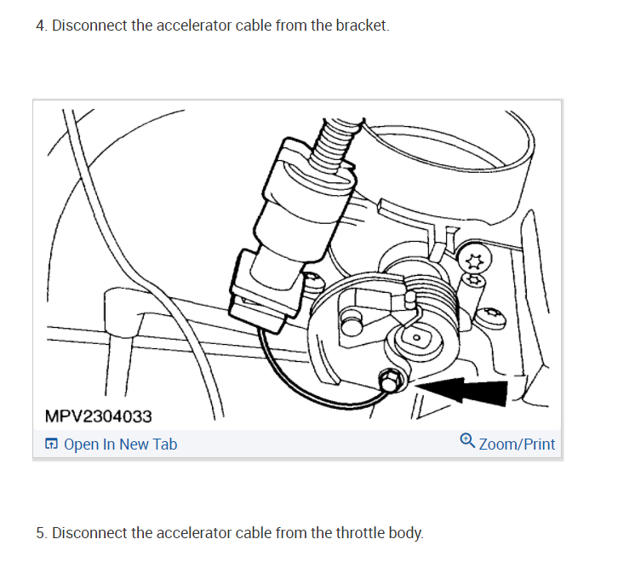Click the Open In New Tab icon
Screen dimensions: 635x568
coord(51,444)
